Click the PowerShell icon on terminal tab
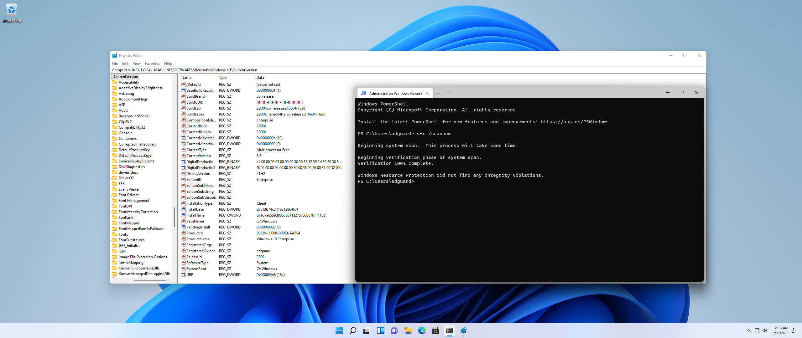 coord(364,93)
